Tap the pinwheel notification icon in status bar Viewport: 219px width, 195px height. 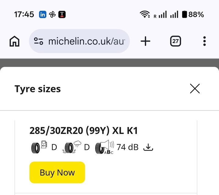pyautogui.click(x=52, y=14)
